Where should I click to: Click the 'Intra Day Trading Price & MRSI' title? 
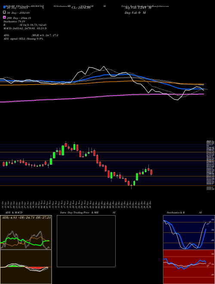88,213
